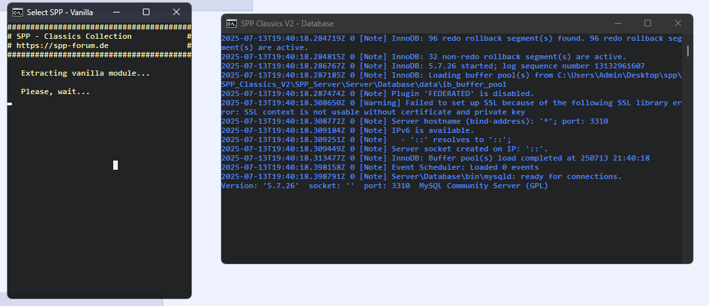Click the cmd icon in the Select SPP - Vanilla title bar

pos(18,13)
